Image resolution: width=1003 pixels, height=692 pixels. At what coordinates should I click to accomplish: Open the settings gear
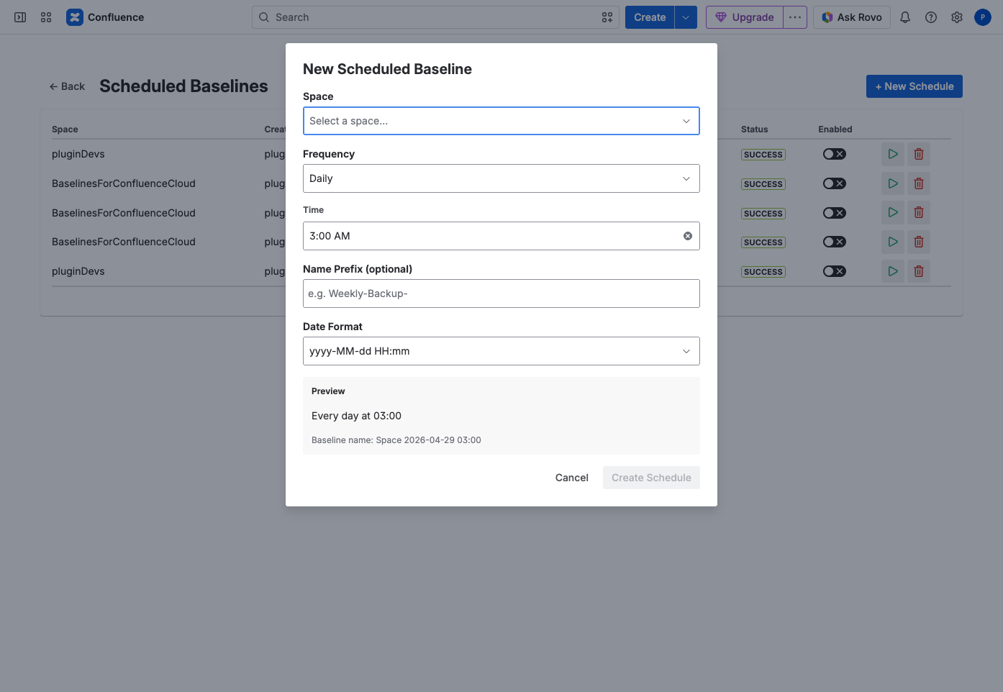(x=957, y=17)
